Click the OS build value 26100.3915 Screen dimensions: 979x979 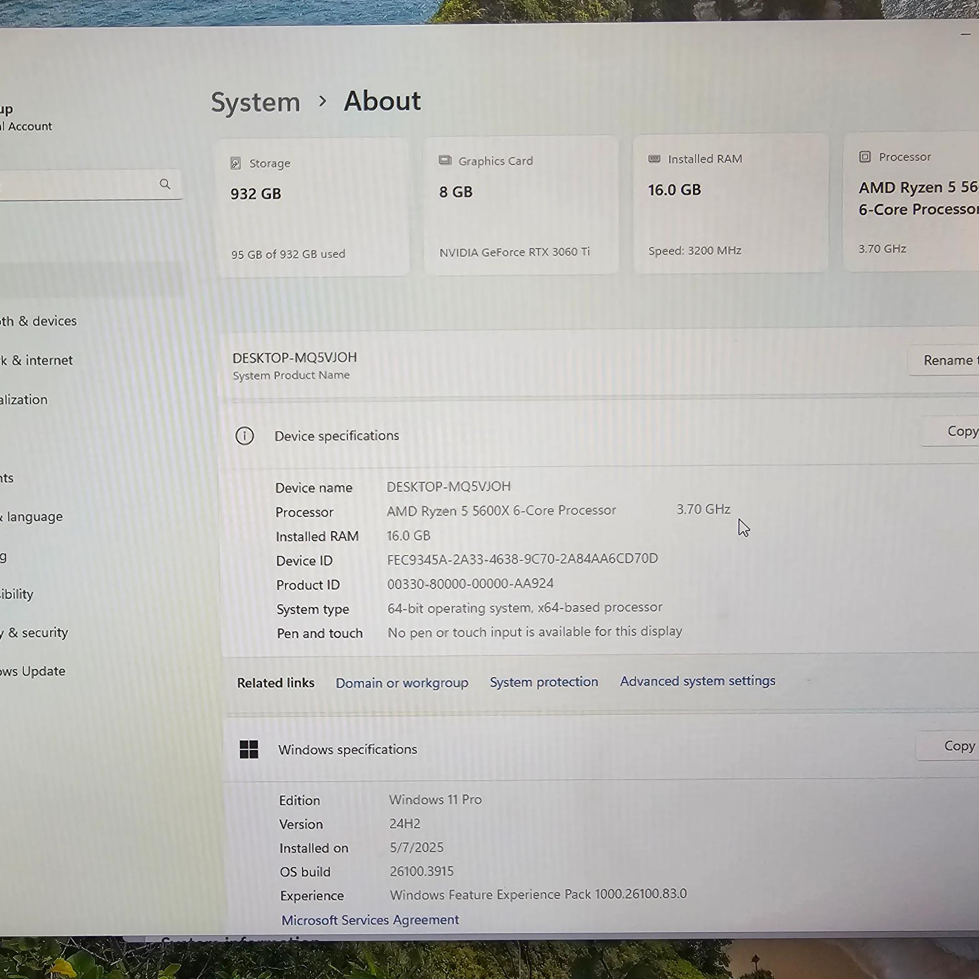[422, 871]
